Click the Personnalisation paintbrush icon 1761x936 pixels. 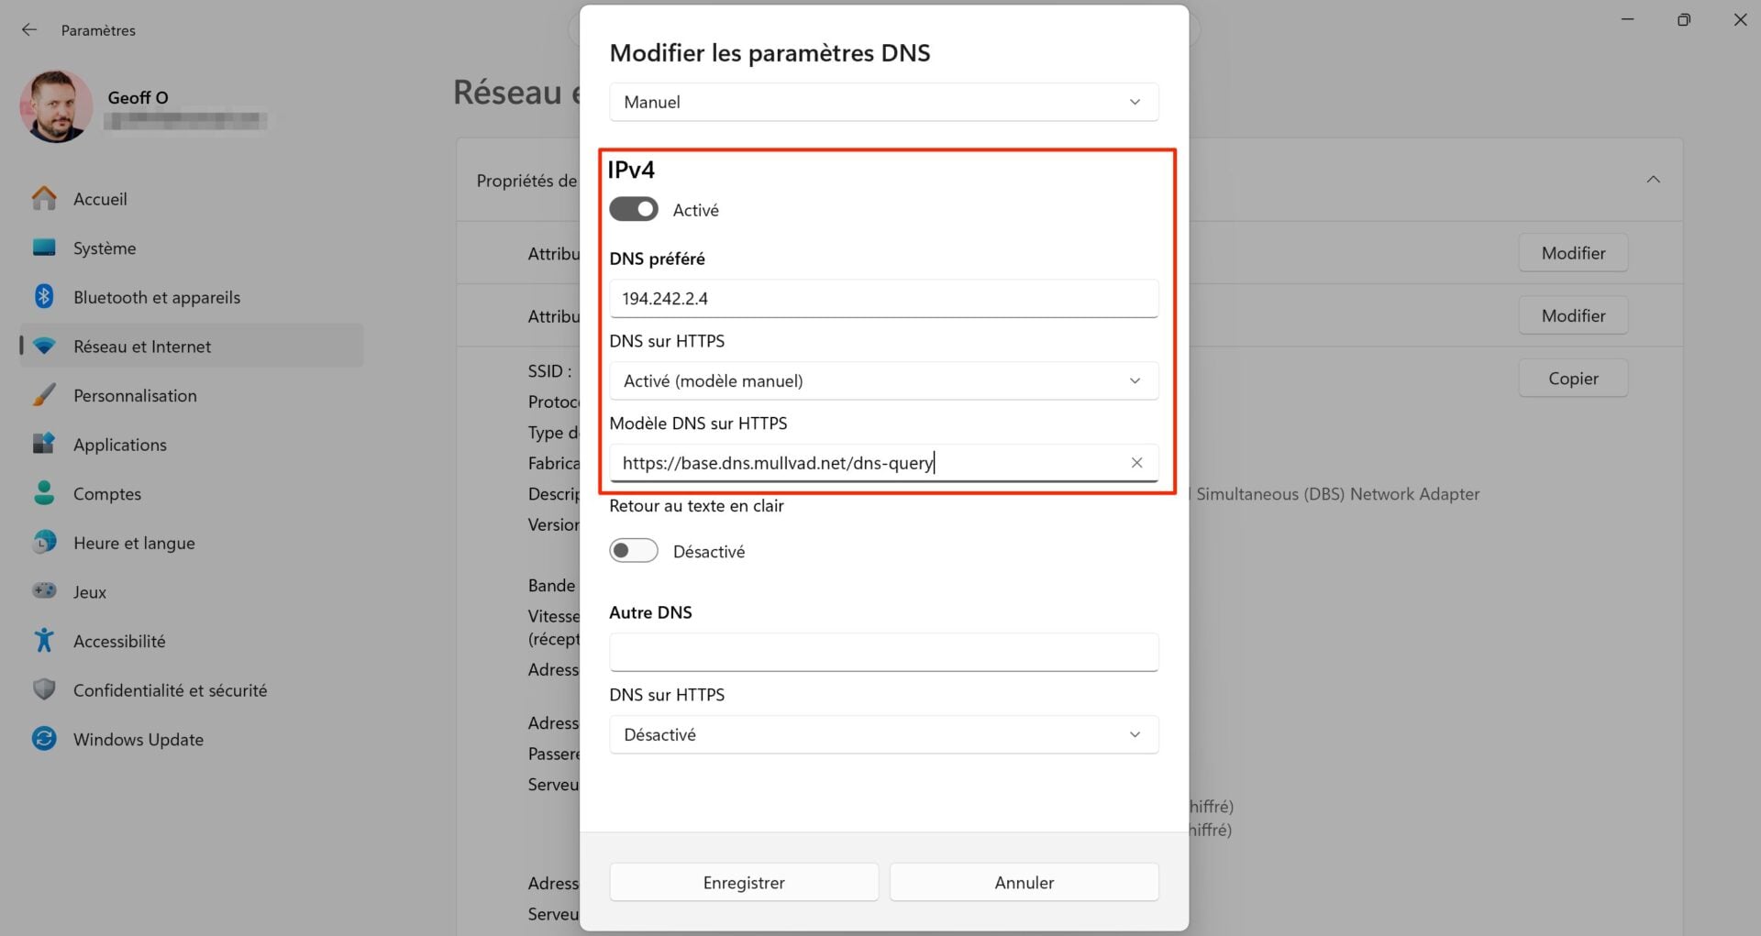pyautogui.click(x=44, y=395)
